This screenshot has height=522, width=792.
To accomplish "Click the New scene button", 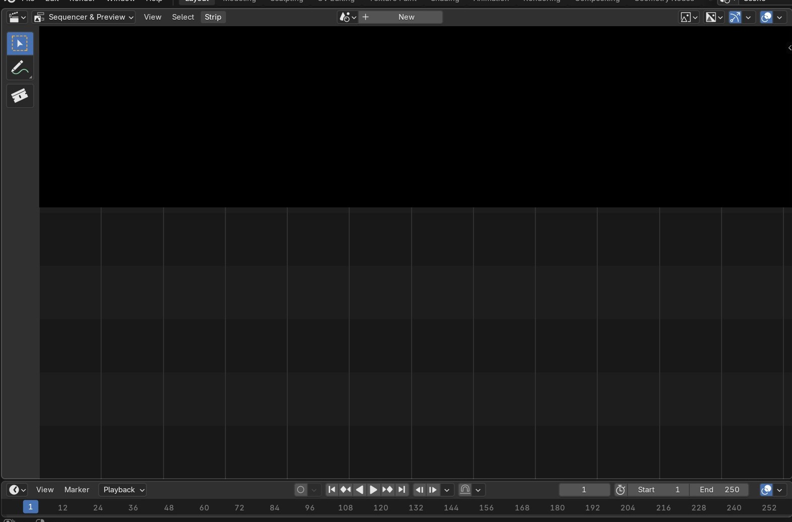I will pos(401,17).
